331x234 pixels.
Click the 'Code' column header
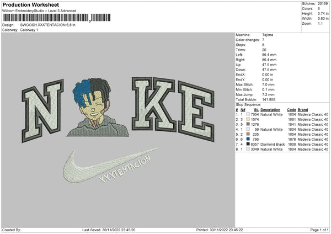point(291,110)
